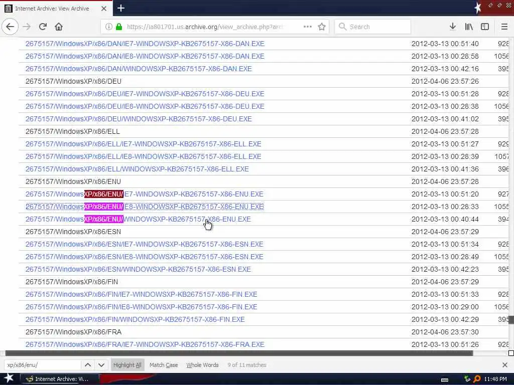
Task: Open IE7-WINDOWSXP-KB2675157-X86-DEU.EXE link
Action: pyautogui.click(x=145, y=94)
